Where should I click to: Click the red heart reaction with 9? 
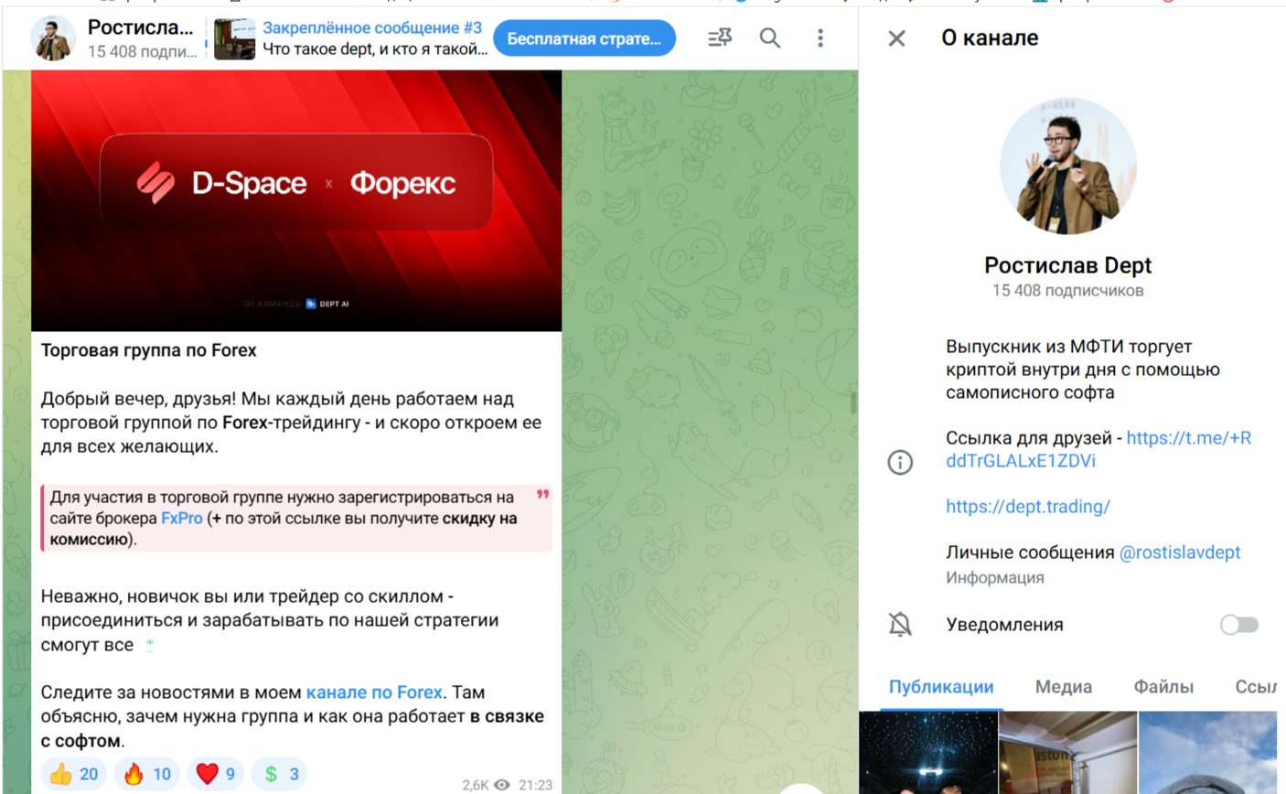tap(216, 774)
